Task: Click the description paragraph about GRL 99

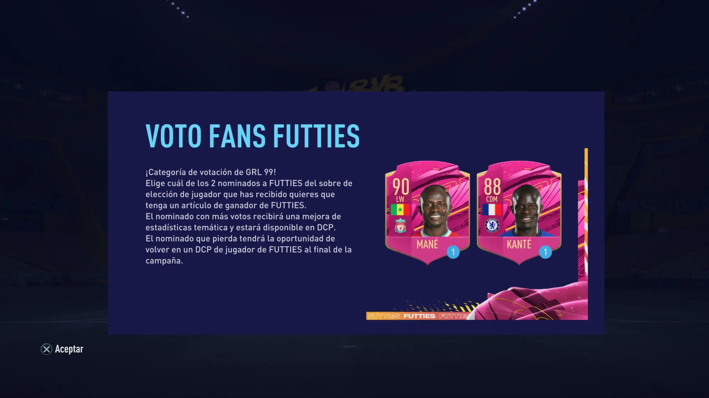Action: [x=249, y=216]
